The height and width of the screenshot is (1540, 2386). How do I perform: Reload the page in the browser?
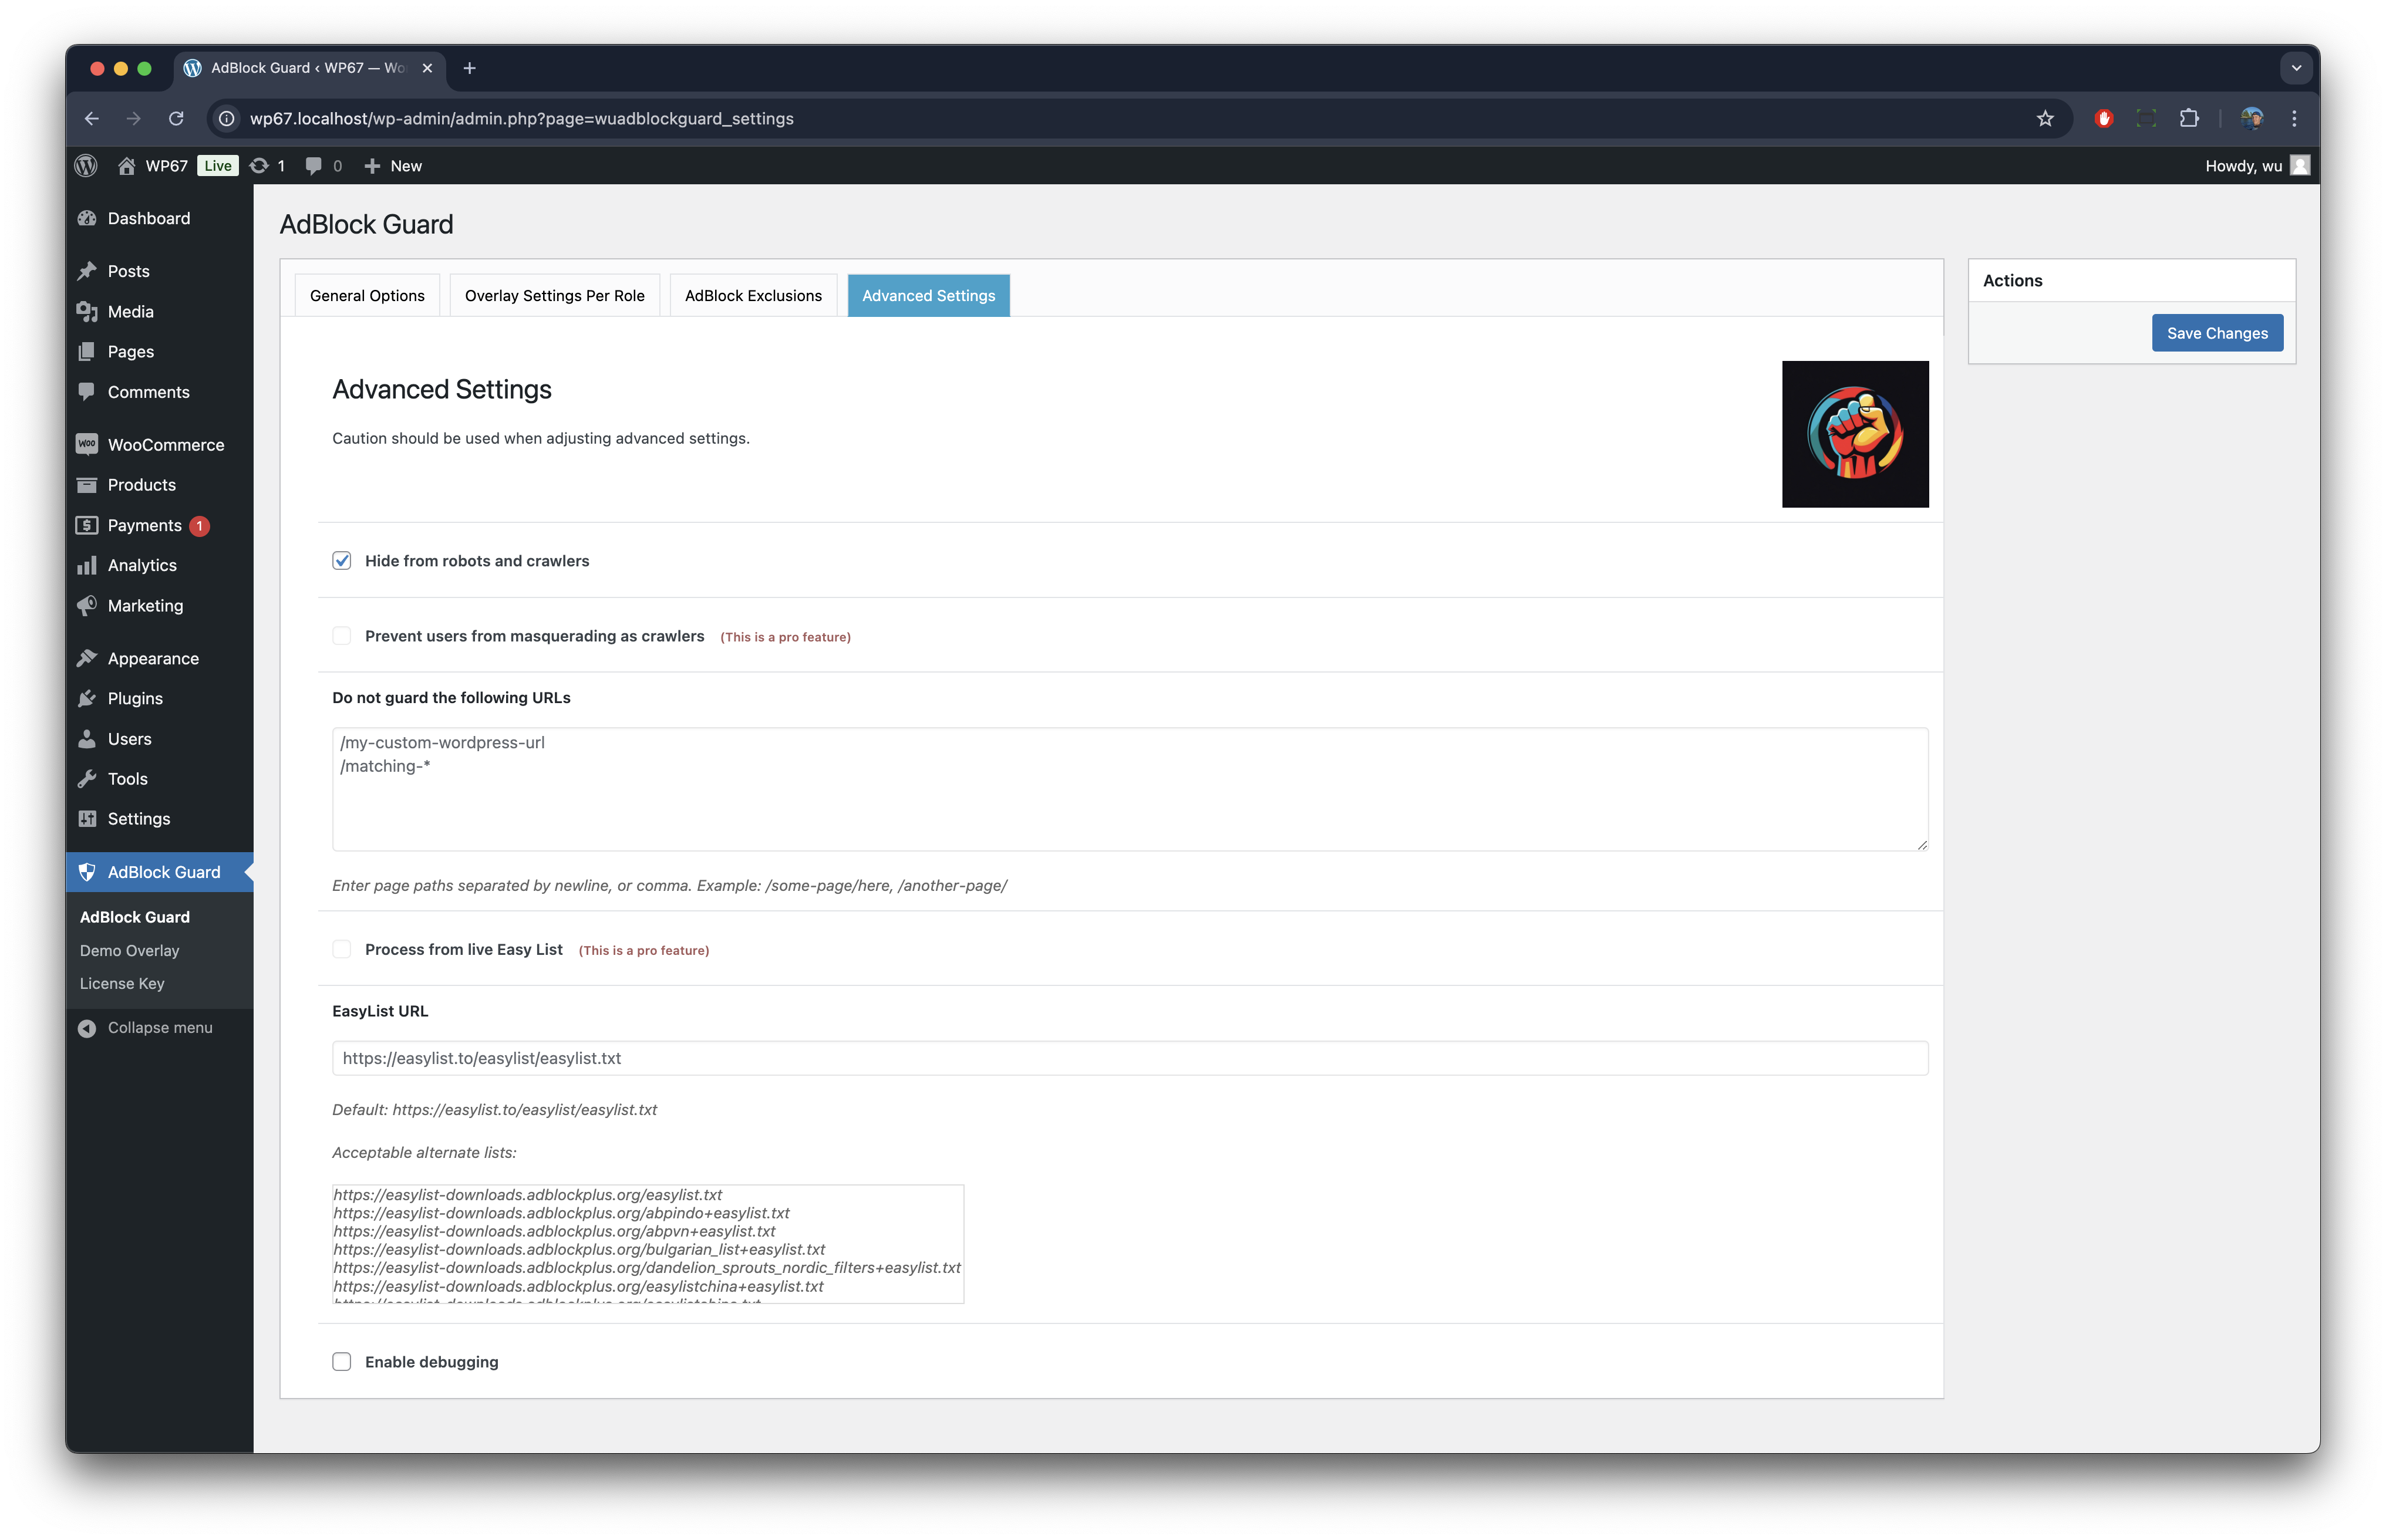point(176,118)
